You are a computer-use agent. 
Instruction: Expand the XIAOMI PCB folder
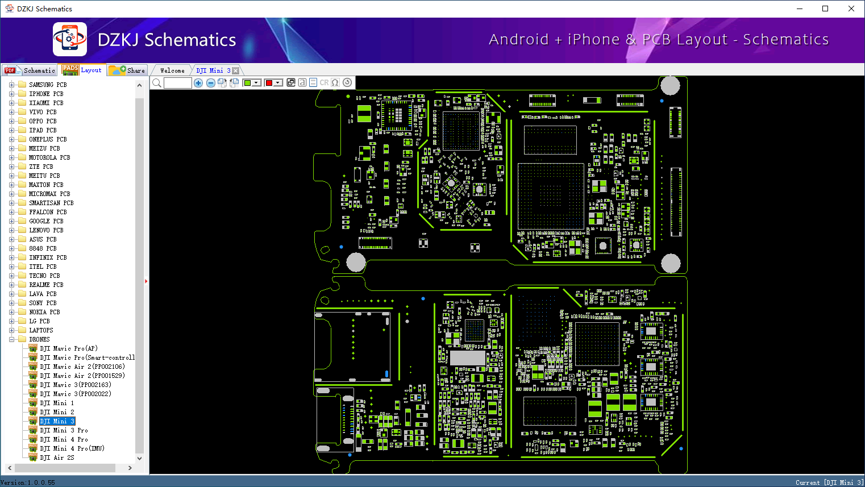11,103
